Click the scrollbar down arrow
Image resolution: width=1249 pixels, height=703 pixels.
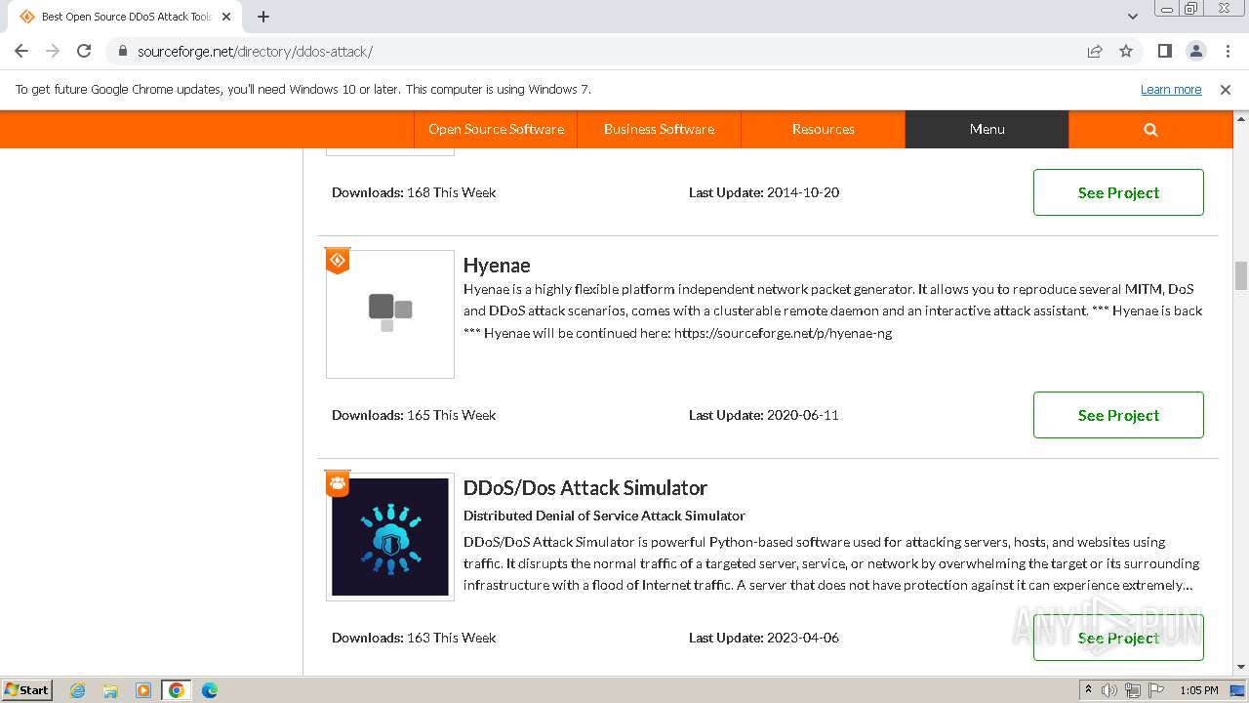point(1241,668)
